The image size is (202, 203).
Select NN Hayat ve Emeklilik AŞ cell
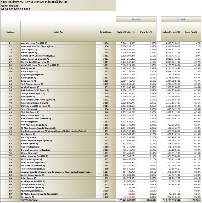tap(58, 166)
